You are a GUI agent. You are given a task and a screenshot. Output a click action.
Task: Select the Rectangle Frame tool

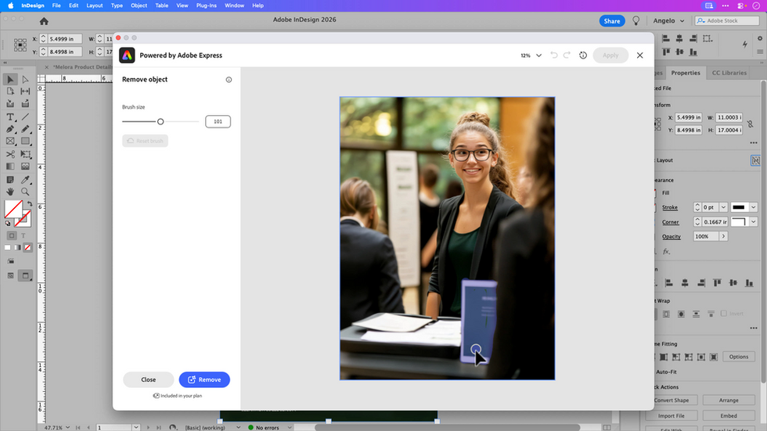(x=10, y=142)
